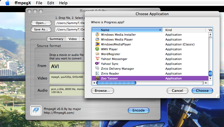
Task: Click the partially visible Ve column header
Action: point(209,30)
